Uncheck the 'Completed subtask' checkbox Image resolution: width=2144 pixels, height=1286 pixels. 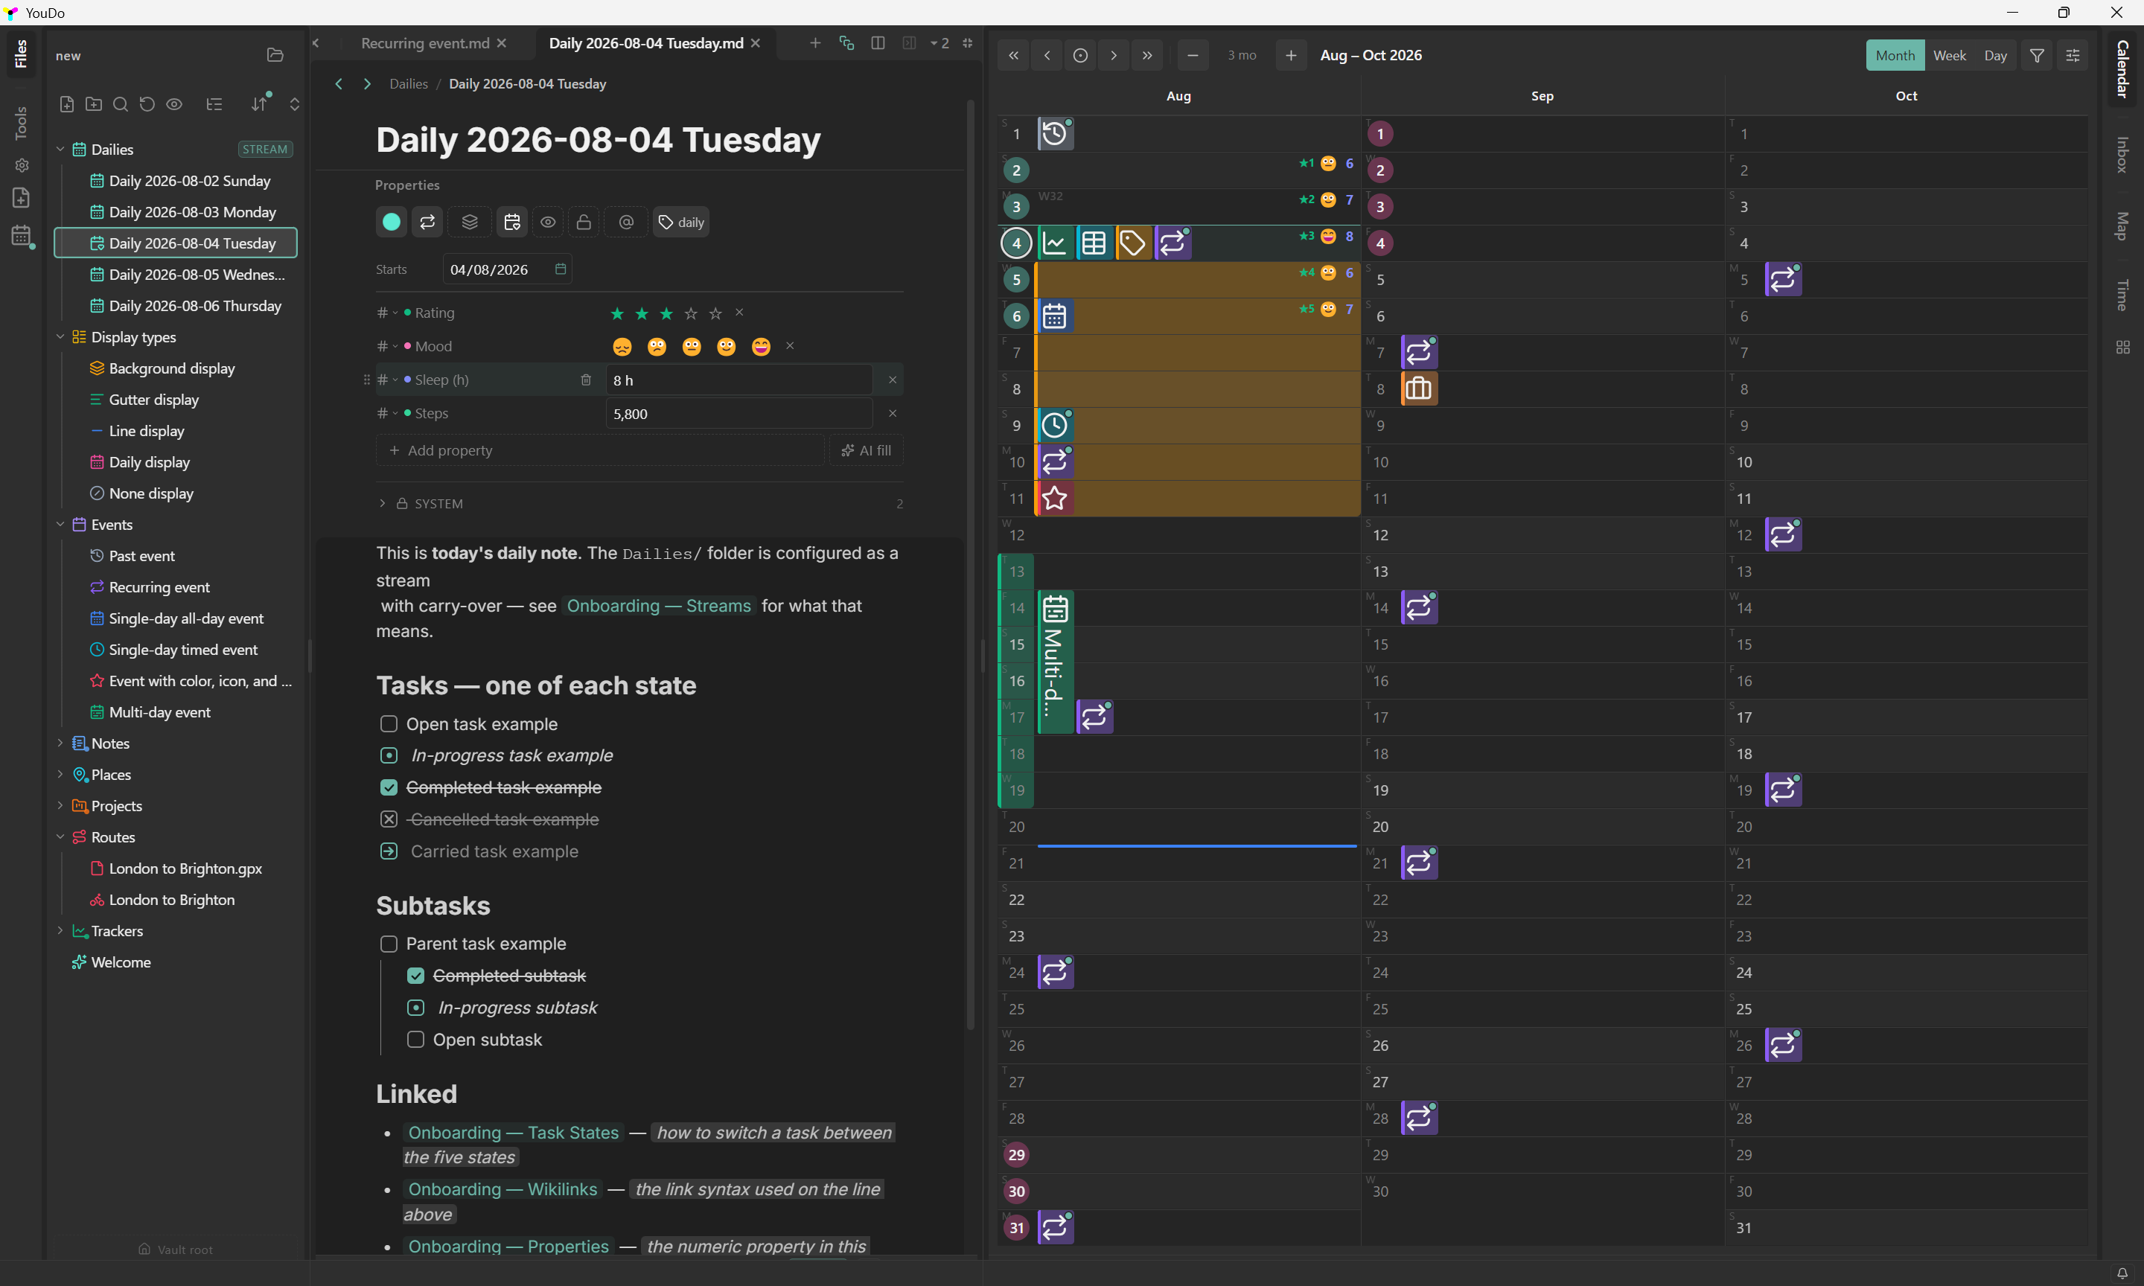point(416,976)
